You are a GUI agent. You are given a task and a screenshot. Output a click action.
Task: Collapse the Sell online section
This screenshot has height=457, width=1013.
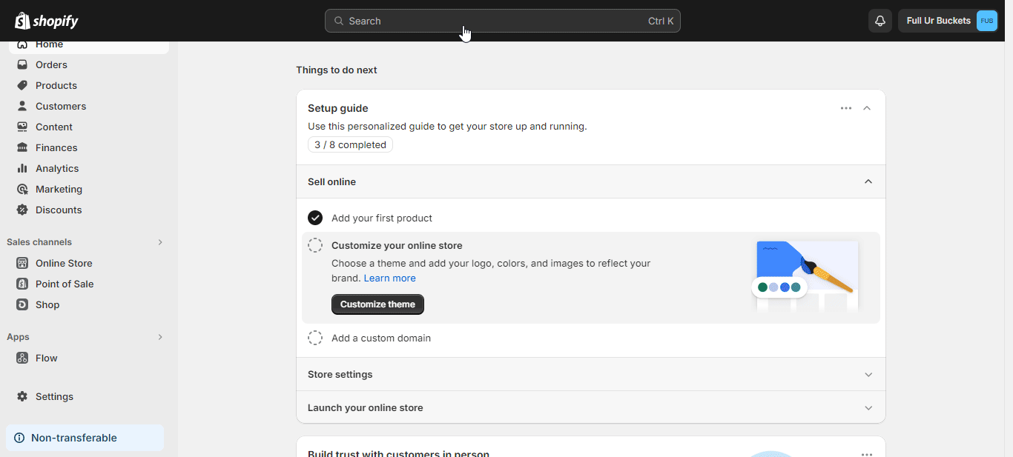(x=868, y=181)
